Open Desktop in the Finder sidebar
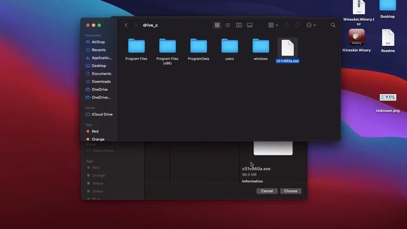 coord(99,66)
